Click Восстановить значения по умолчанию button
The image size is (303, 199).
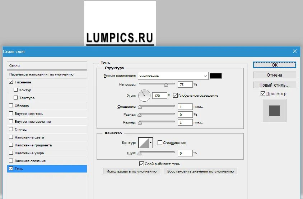pos(200,171)
